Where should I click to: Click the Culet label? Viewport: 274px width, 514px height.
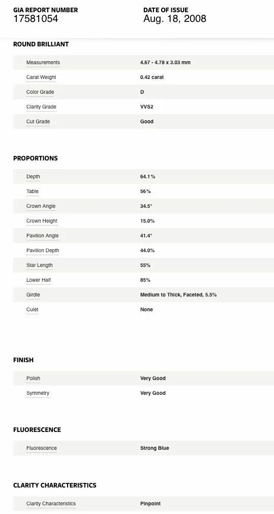[33, 309]
